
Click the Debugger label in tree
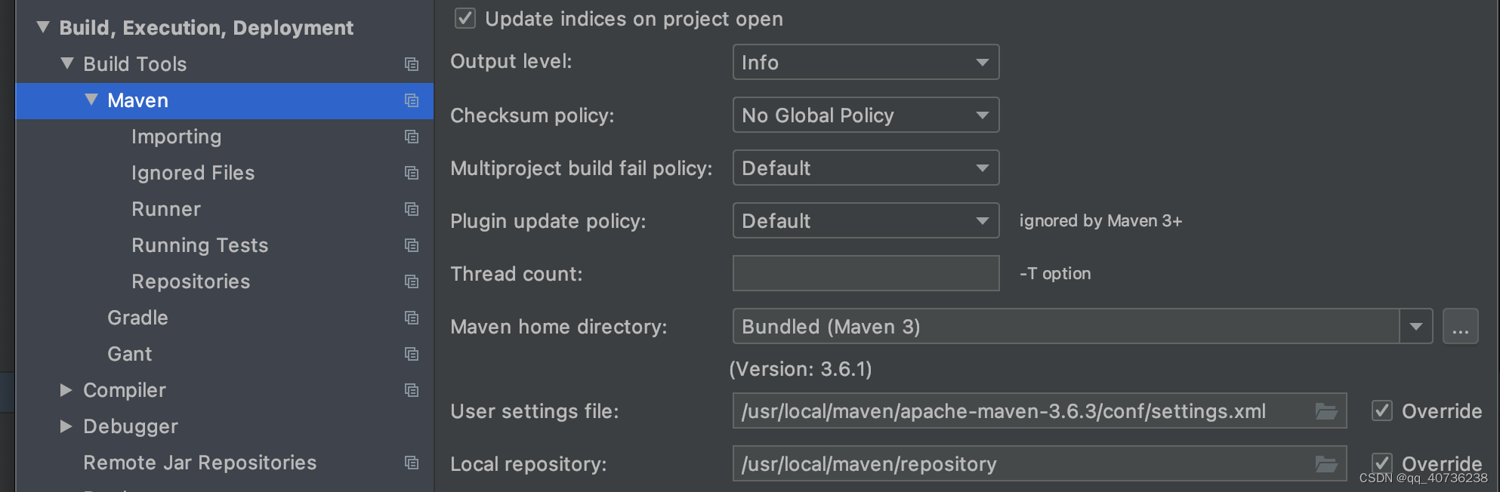pos(130,426)
